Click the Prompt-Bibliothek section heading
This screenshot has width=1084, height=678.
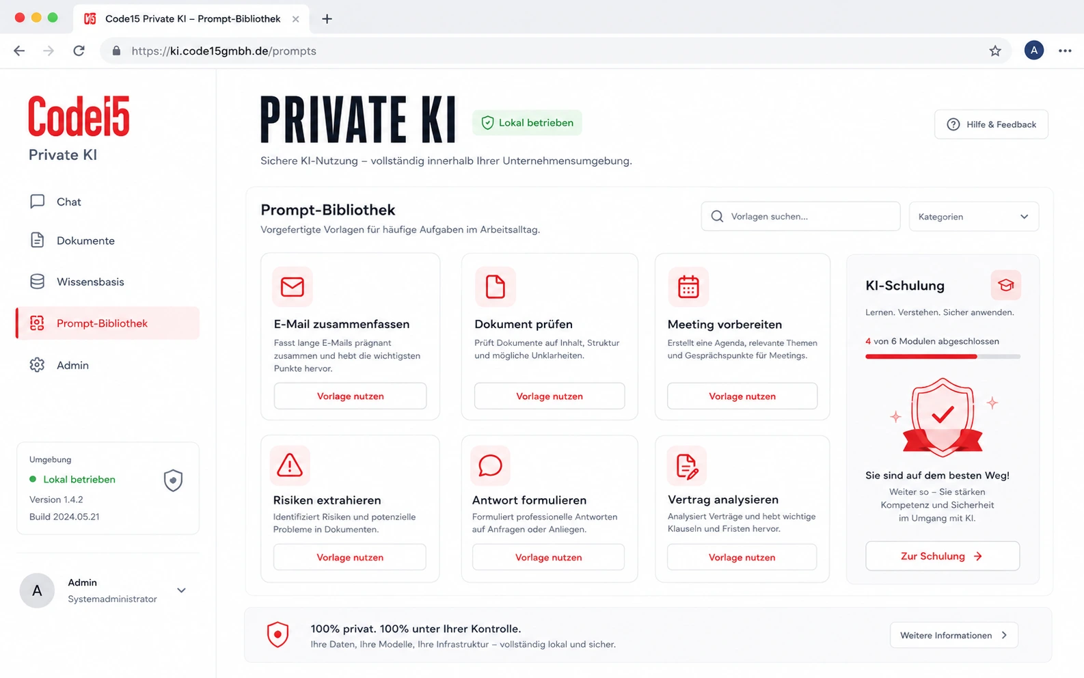point(328,210)
